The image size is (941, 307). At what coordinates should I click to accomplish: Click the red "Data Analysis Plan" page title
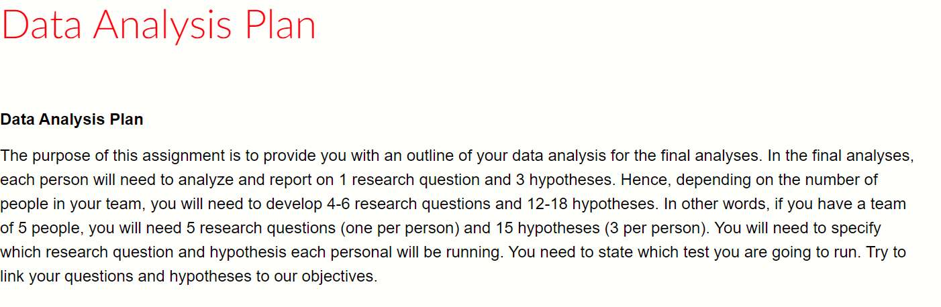tap(158, 25)
